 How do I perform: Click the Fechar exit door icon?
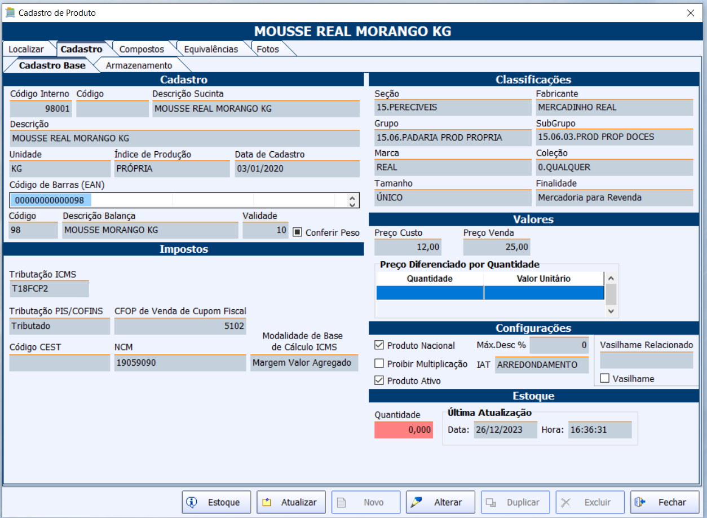640,502
